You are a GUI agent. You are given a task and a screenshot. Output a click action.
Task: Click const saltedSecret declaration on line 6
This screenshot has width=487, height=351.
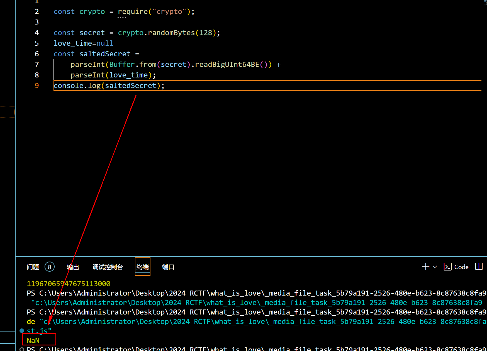point(96,54)
